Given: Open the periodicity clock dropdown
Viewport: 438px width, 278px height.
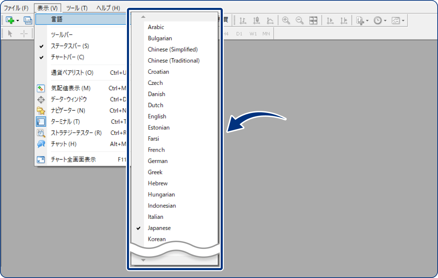Looking at the screenshot, I should coord(385,21).
